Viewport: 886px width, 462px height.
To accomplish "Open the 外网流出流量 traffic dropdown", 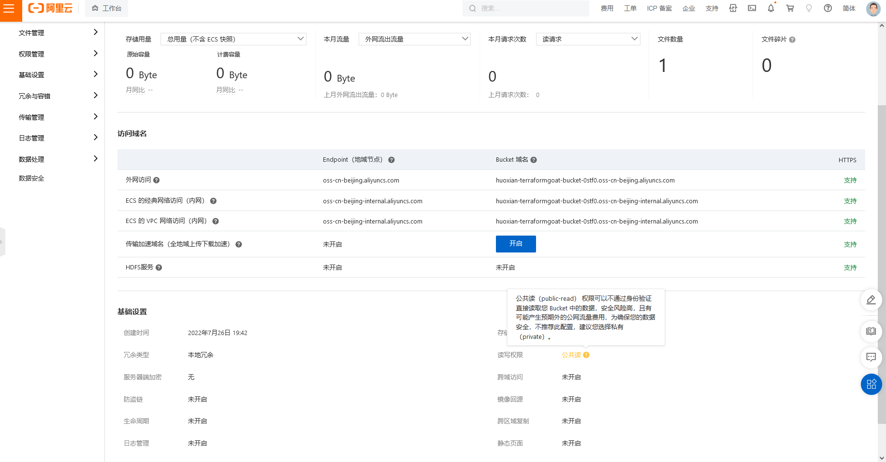I will pyautogui.click(x=415, y=39).
